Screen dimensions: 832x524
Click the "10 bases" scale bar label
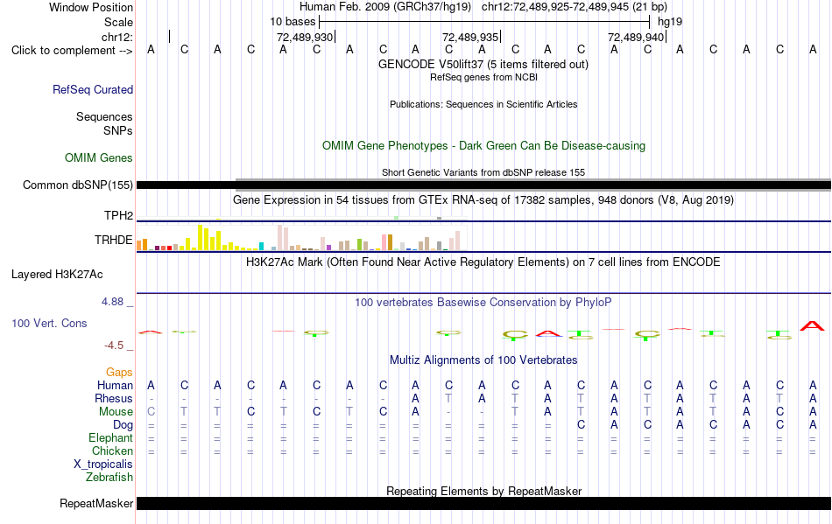coord(293,22)
